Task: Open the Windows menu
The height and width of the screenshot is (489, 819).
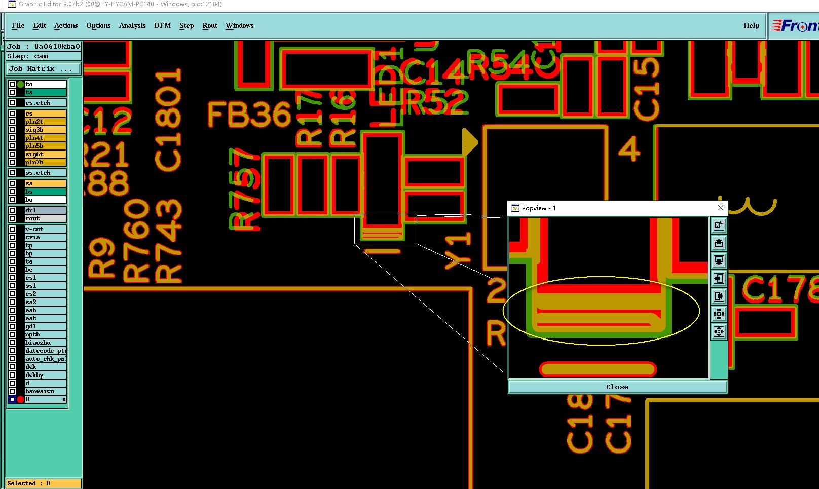Action: click(x=240, y=26)
